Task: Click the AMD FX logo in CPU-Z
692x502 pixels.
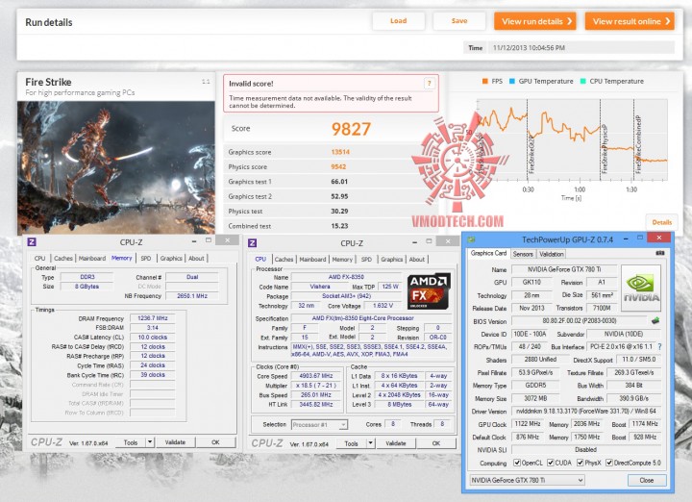Action: [x=429, y=291]
